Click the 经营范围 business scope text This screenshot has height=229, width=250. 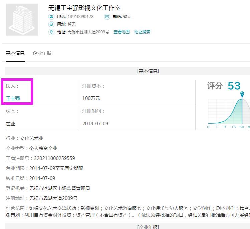pyautogui.click(x=128, y=212)
